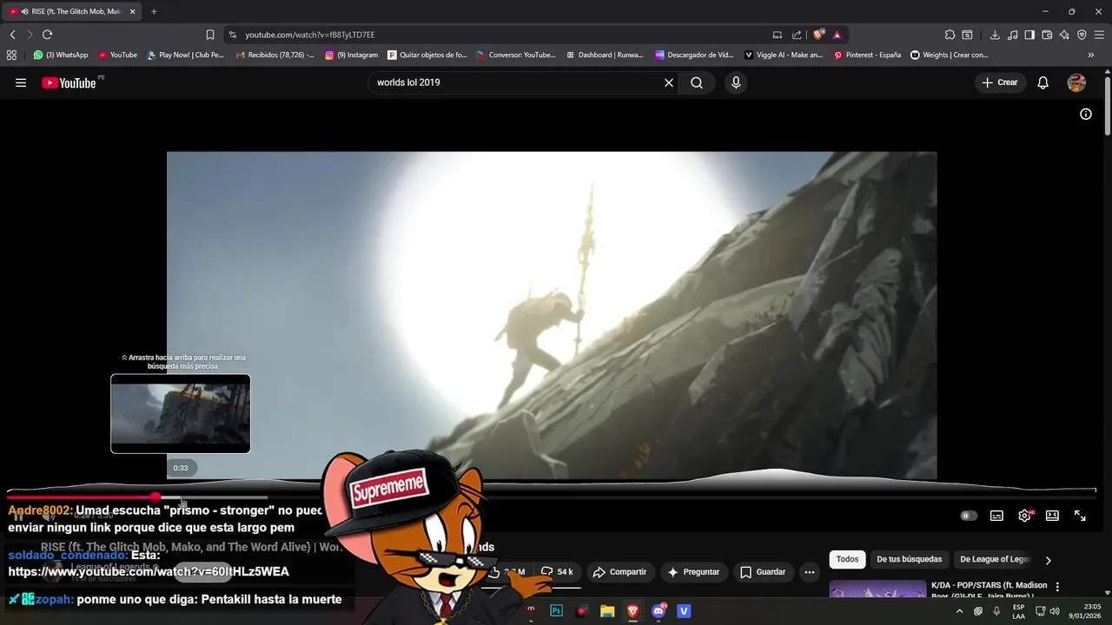Viewport: 1112px width, 625px height.
Task: Save video with Guardar button
Action: (x=763, y=572)
